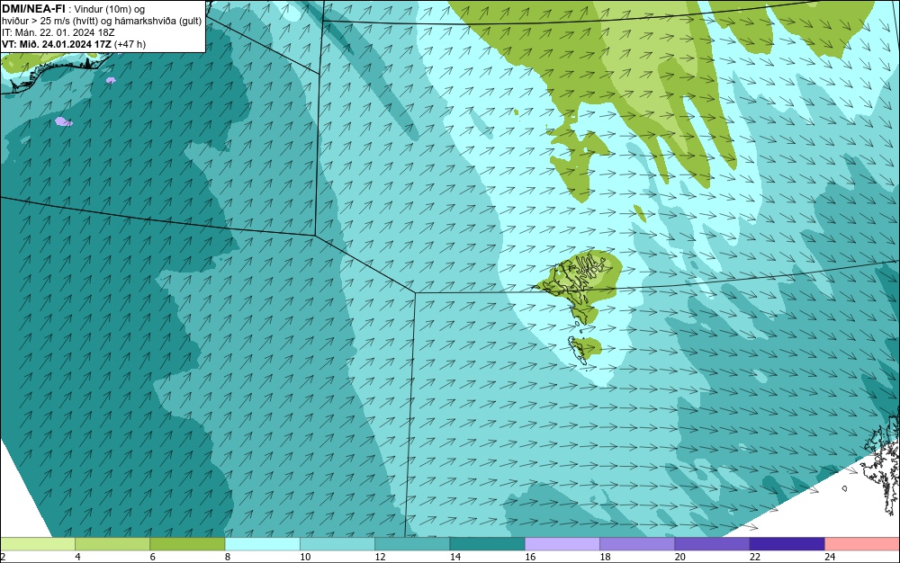Click the legend label '10'
The width and height of the screenshot is (900, 563).
pyautogui.click(x=305, y=557)
